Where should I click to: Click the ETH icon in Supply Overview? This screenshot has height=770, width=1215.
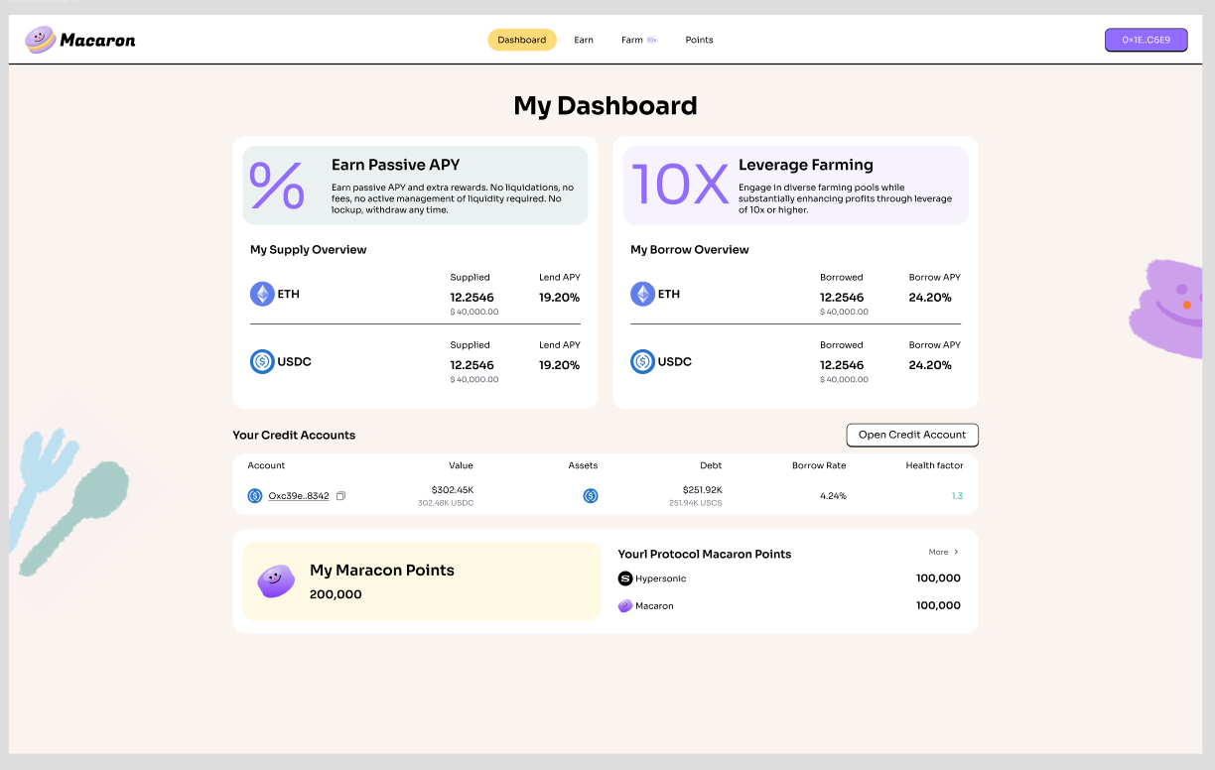click(x=262, y=294)
